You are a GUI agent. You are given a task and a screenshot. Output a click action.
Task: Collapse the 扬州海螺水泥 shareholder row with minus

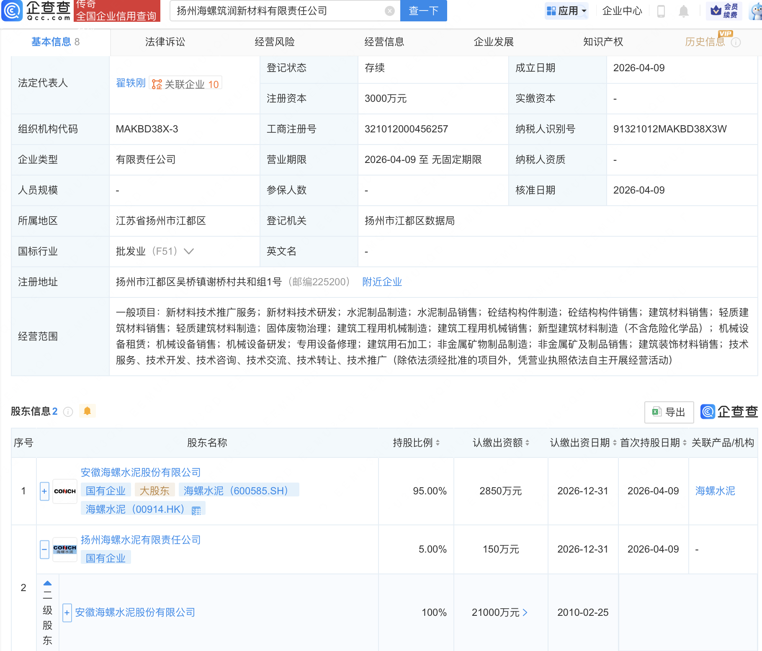tap(44, 549)
